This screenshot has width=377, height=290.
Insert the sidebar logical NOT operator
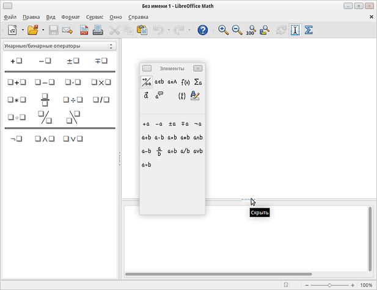pyautogui.click(x=16, y=139)
